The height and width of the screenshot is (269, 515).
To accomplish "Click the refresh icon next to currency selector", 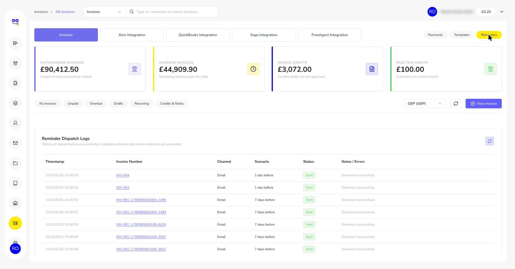I will click(x=456, y=103).
